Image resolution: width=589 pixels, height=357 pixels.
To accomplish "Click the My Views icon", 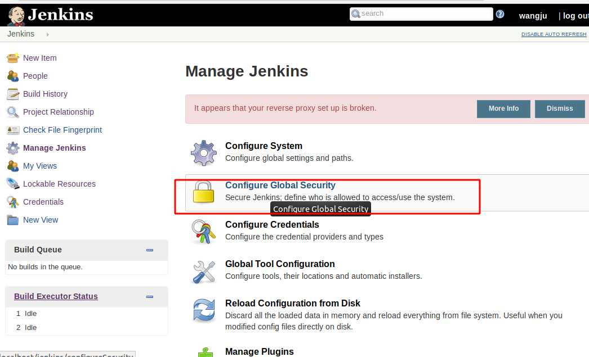I will point(13,166).
